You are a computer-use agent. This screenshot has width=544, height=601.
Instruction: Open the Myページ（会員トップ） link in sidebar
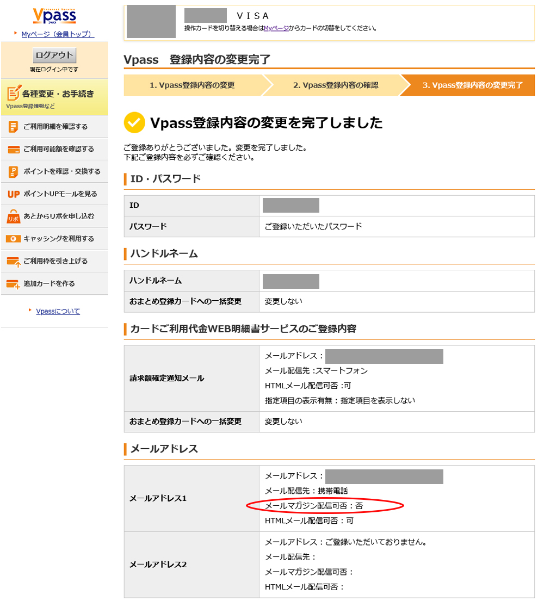[x=58, y=34]
